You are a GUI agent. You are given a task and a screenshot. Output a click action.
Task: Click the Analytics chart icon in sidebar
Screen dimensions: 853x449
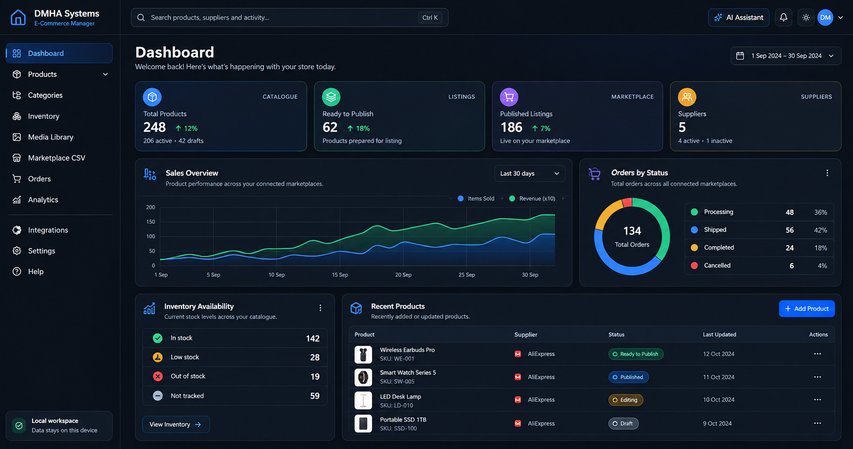(17, 200)
